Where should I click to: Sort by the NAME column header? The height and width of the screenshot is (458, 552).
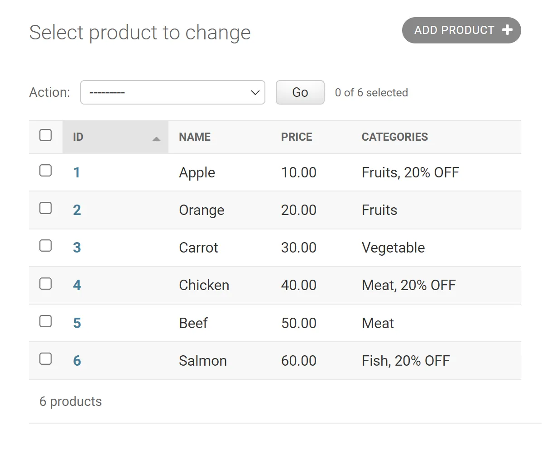coord(195,137)
